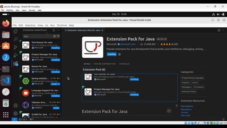
Task: Open the Run and Debug view
Action: [16, 55]
